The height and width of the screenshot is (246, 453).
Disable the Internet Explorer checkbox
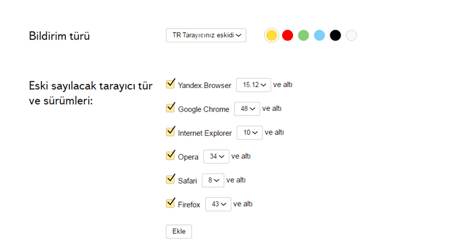(170, 132)
